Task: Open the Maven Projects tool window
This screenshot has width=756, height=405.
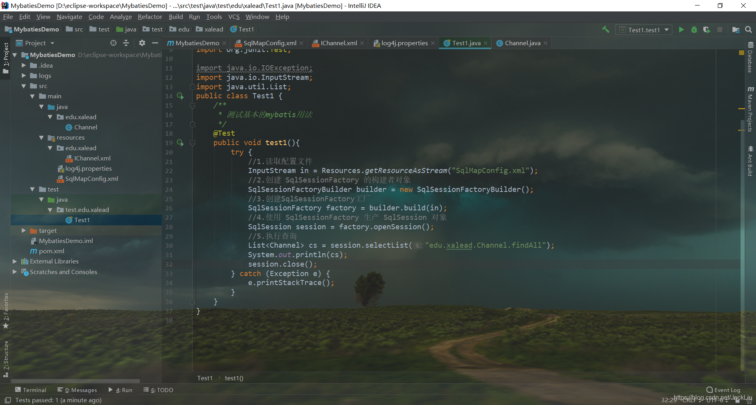Action: [x=750, y=109]
